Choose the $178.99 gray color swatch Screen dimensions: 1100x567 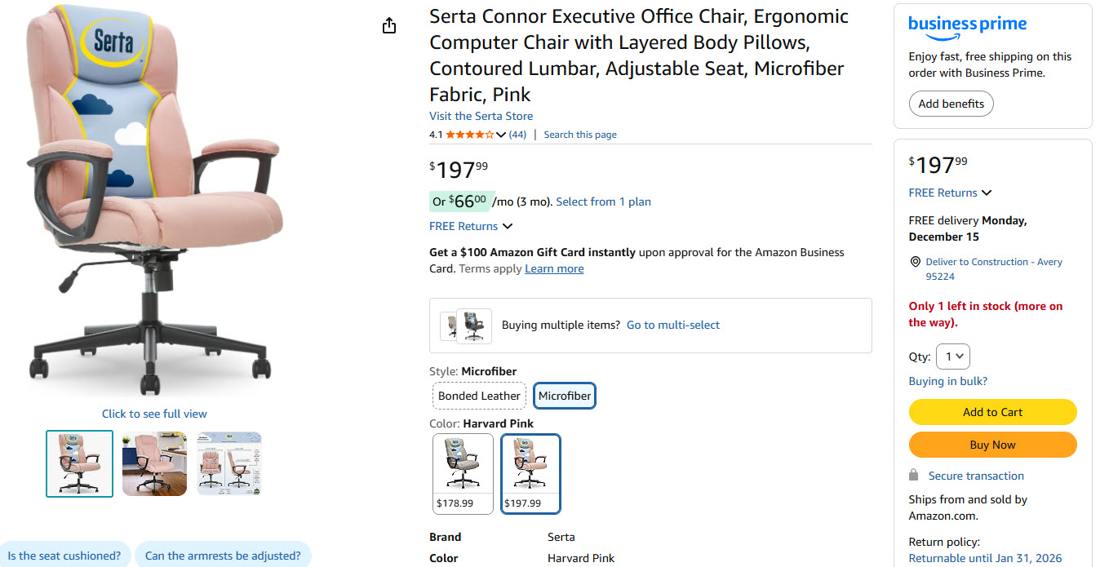coord(463,473)
